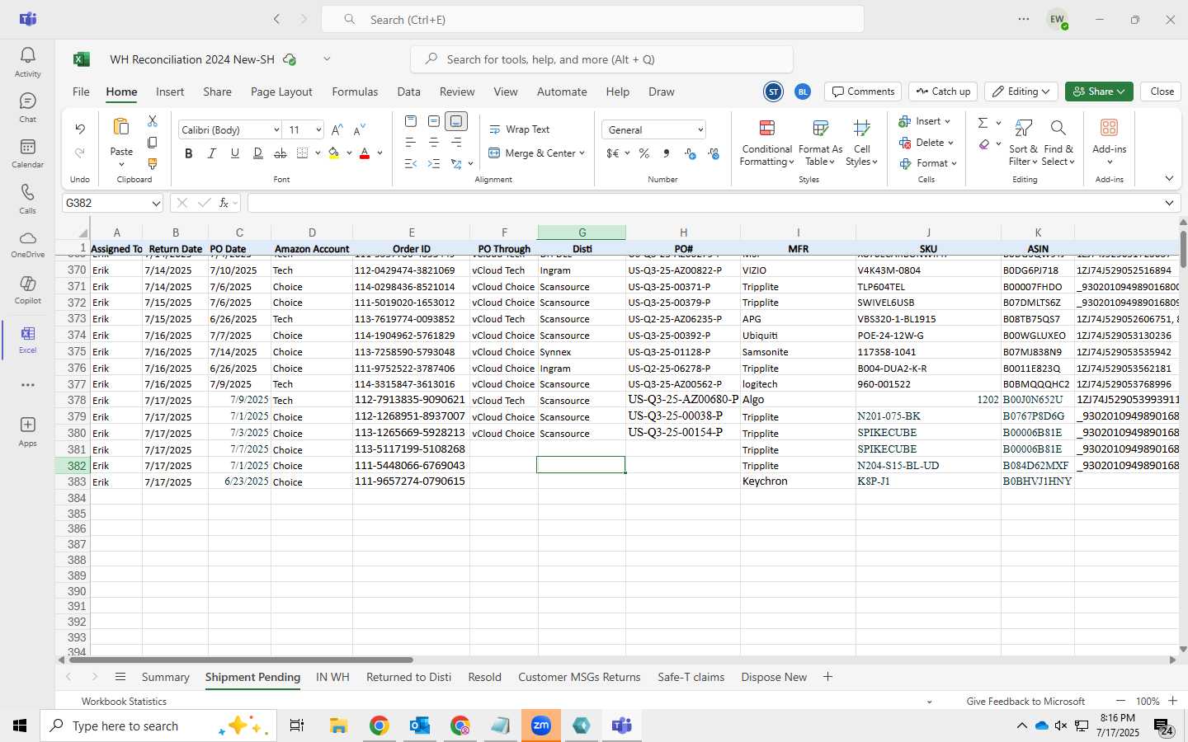Image resolution: width=1188 pixels, height=742 pixels.
Task: Open Copilot in Teams sidebar
Action: (27, 290)
